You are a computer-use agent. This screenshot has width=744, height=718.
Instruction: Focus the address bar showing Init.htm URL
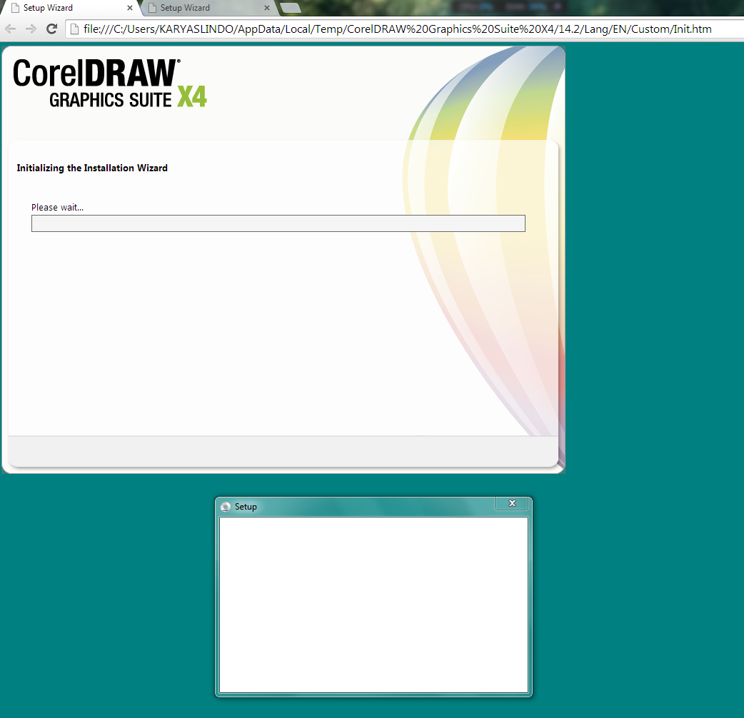398,29
